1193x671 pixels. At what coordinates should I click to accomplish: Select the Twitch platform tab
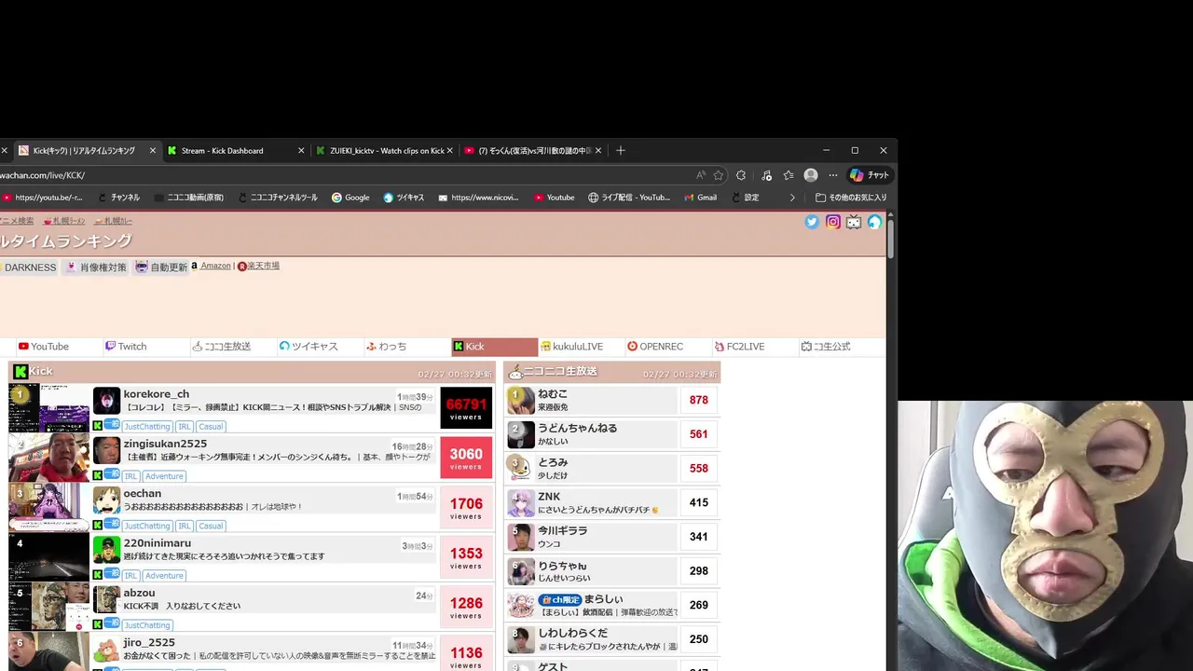click(x=144, y=347)
